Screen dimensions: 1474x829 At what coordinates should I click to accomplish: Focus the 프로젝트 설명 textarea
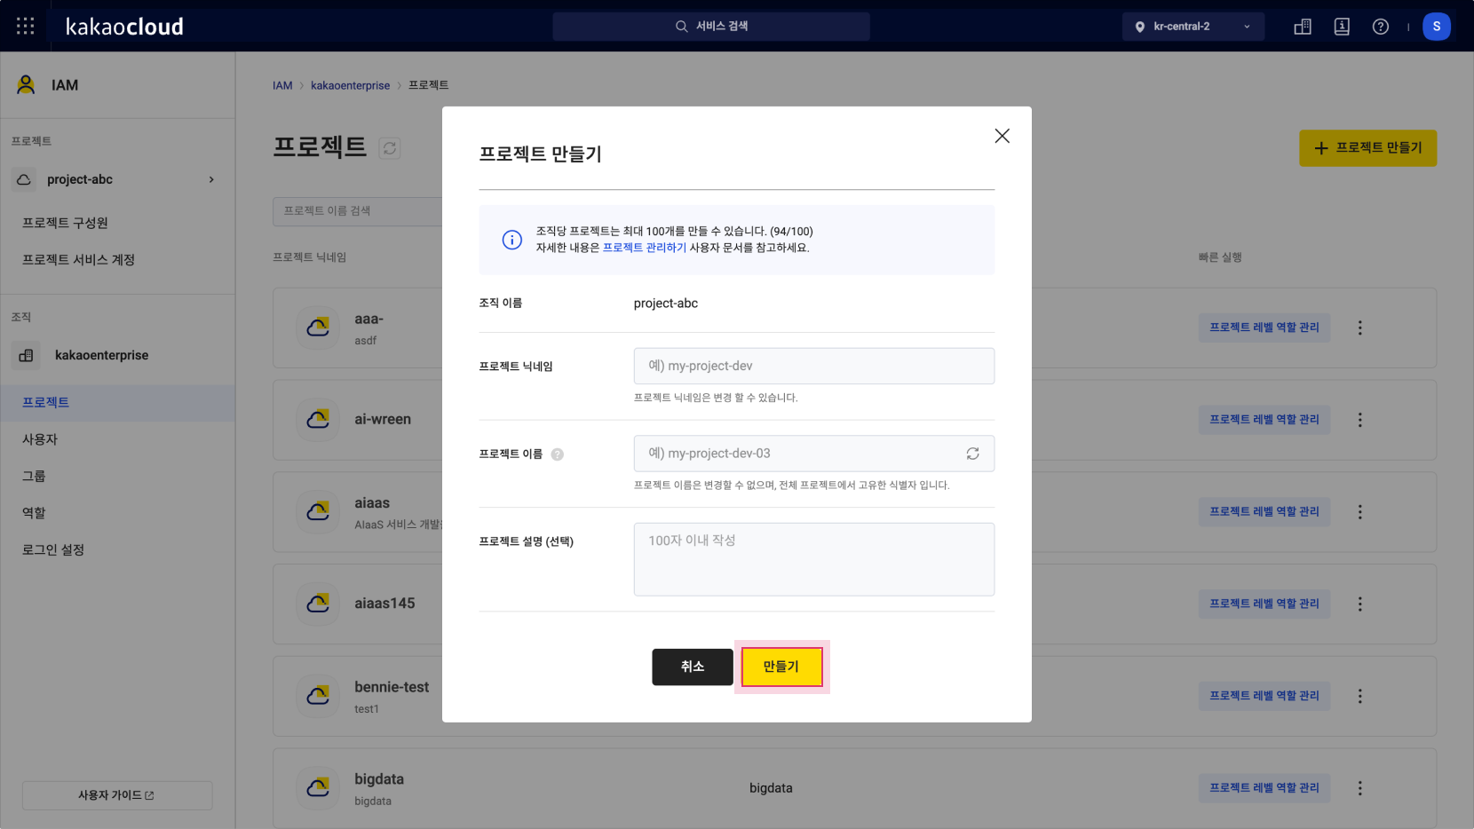click(814, 559)
